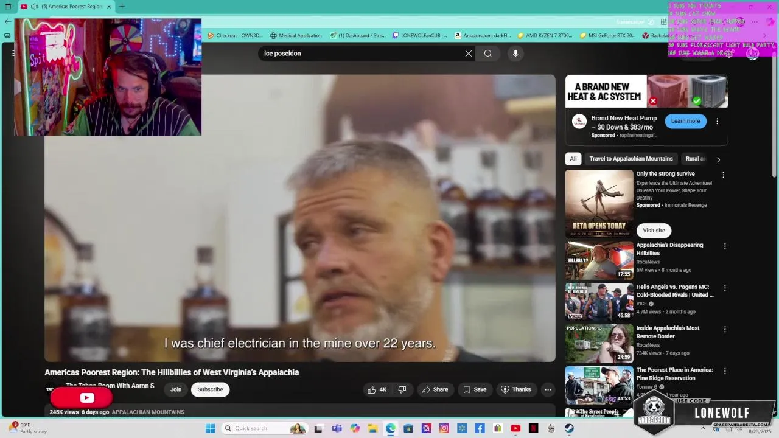Show more filter chips with arrow
The width and height of the screenshot is (779, 438).
tap(718, 159)
